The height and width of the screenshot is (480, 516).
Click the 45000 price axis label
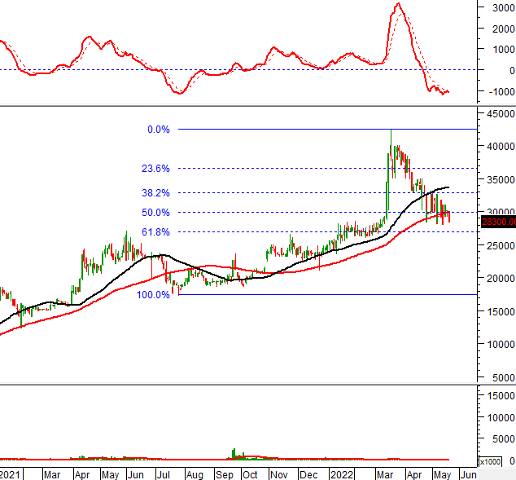[x=497, y=114]
